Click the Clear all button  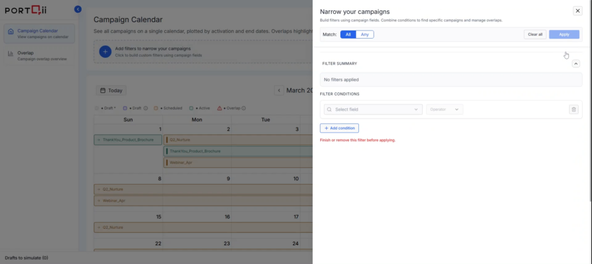[535, 35]
